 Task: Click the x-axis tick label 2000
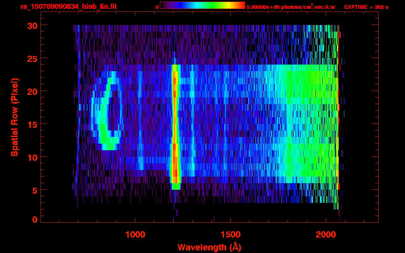326,235
